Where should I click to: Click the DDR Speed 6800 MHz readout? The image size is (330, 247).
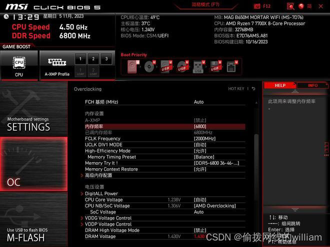point(51,36)
